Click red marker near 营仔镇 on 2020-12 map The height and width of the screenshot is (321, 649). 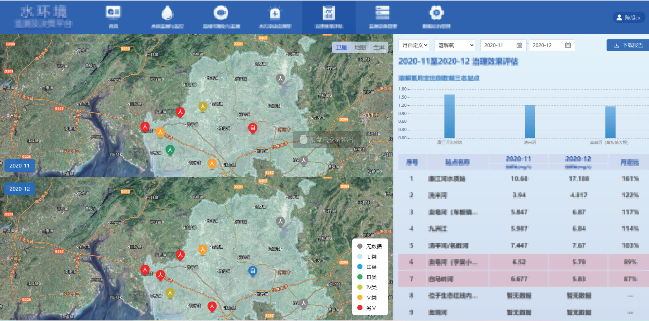point(212,307)
